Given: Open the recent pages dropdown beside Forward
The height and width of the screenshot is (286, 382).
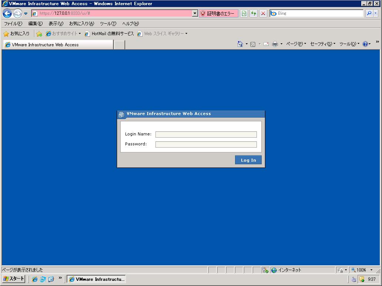Looking at the screenshot, I should tap(26, 13).
